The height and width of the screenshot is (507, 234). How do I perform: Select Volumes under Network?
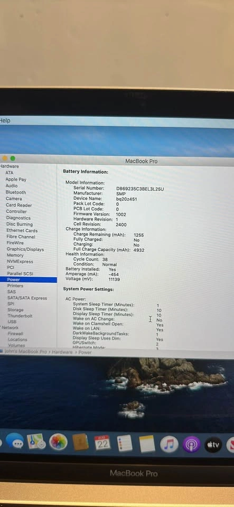pyautogui.click(x=16, y=345)
